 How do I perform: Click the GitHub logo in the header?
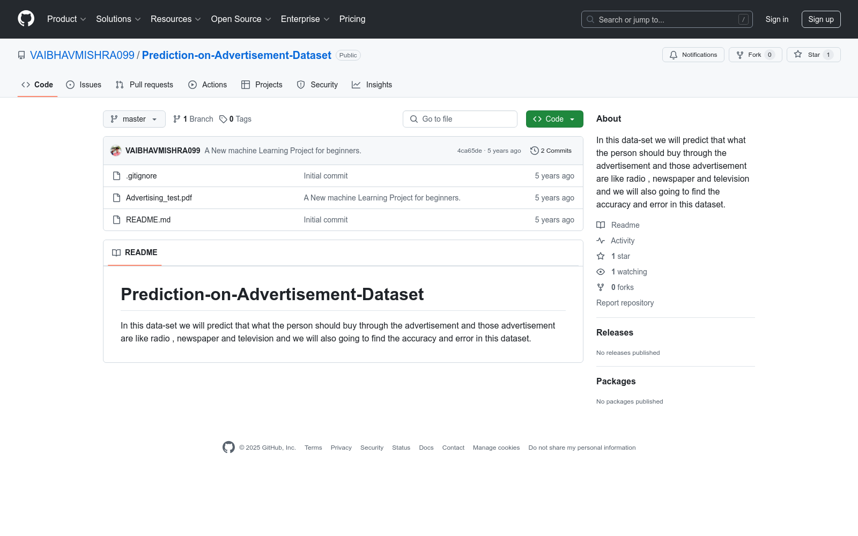pyautogui.click(x=26, y=19)
